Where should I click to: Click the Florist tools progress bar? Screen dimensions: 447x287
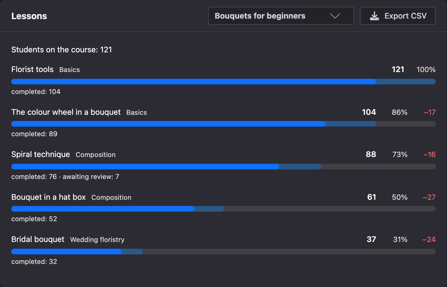click(223, 82)
